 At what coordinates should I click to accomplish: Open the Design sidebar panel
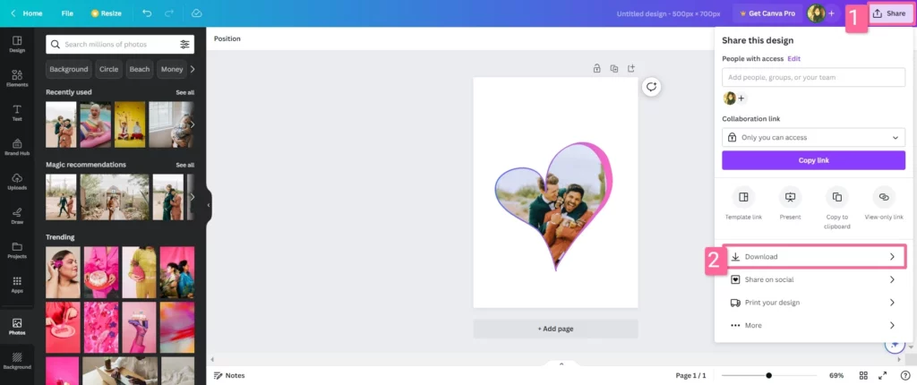pos(17,44)
